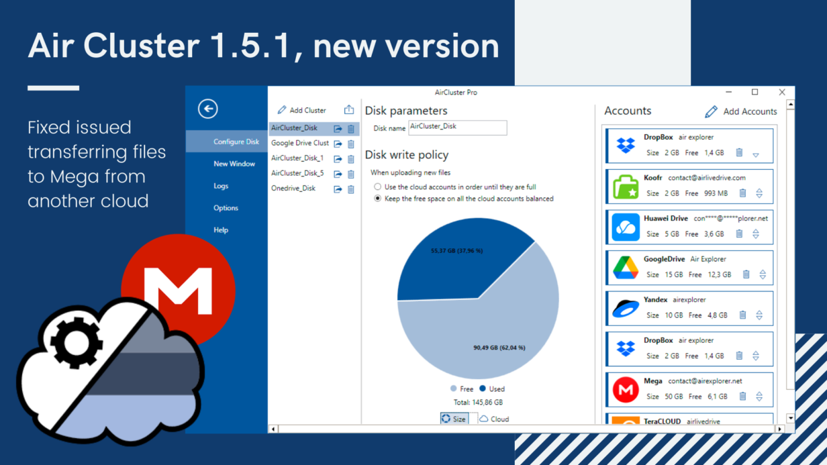Delete the AirCluster_Disk cluster via its trash icon

tap(350, 128)
